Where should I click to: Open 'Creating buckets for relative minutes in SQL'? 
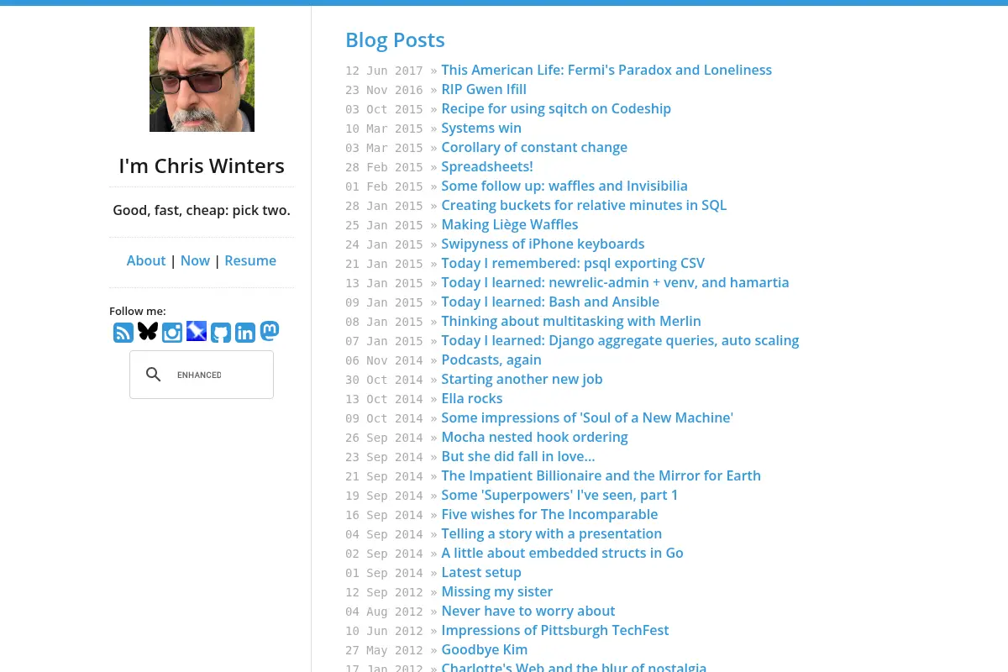tap(584, 205)
